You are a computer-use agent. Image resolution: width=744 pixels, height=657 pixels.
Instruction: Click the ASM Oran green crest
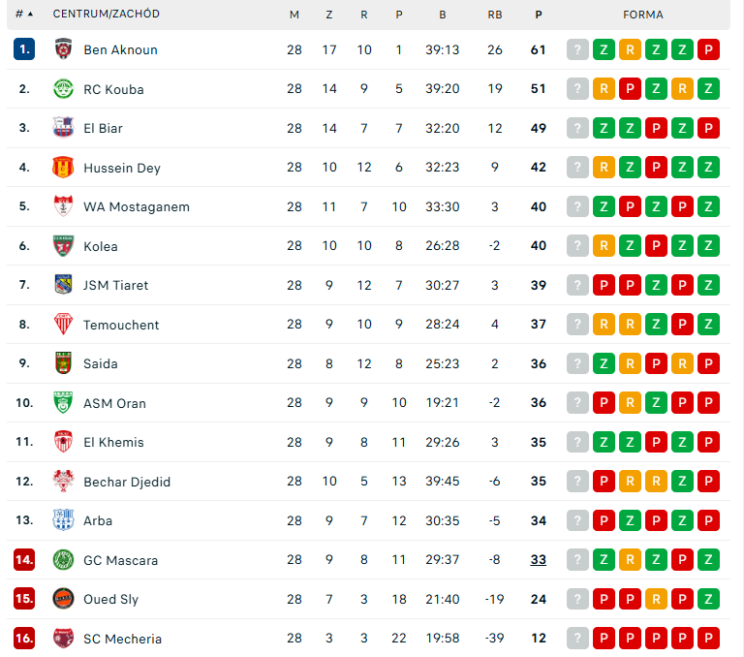pyautogui.click(x=63, y=402)
